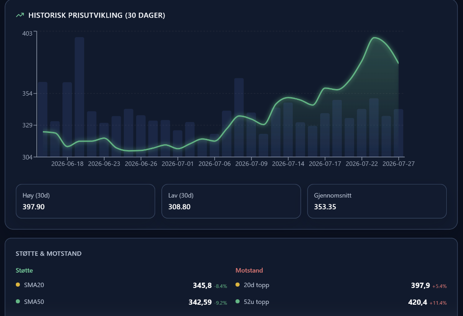Click the 2026-07-17 axis date label
463x316 pixels.
click(325, 164)
